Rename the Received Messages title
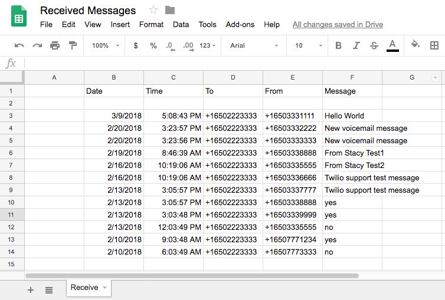Image resolution: width=445 pixels, height=300 pixels. (88, 11)
